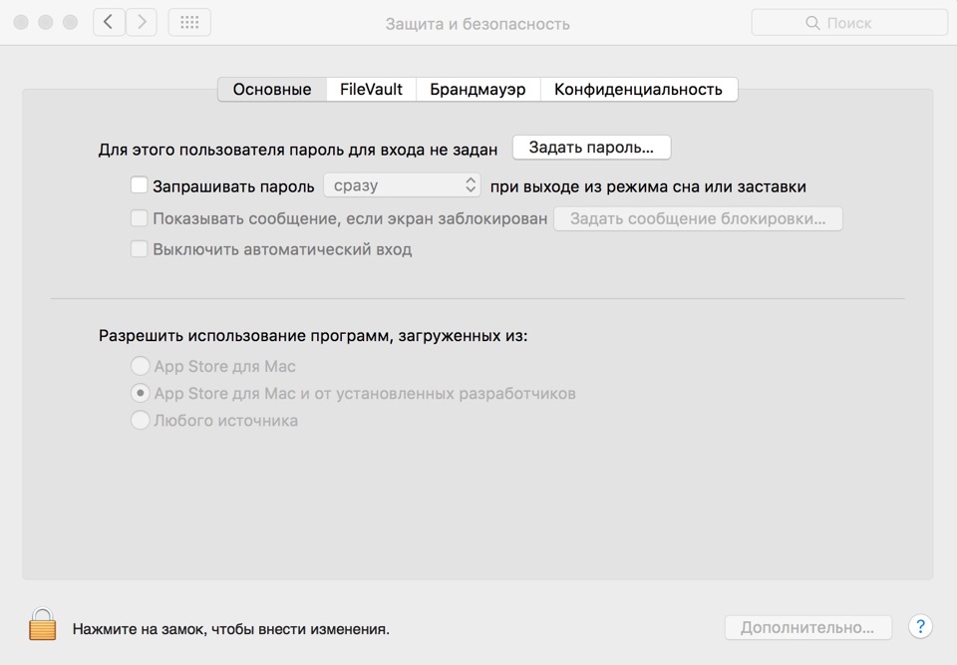Click the при выходе из режима сна label

click(648, 186)
